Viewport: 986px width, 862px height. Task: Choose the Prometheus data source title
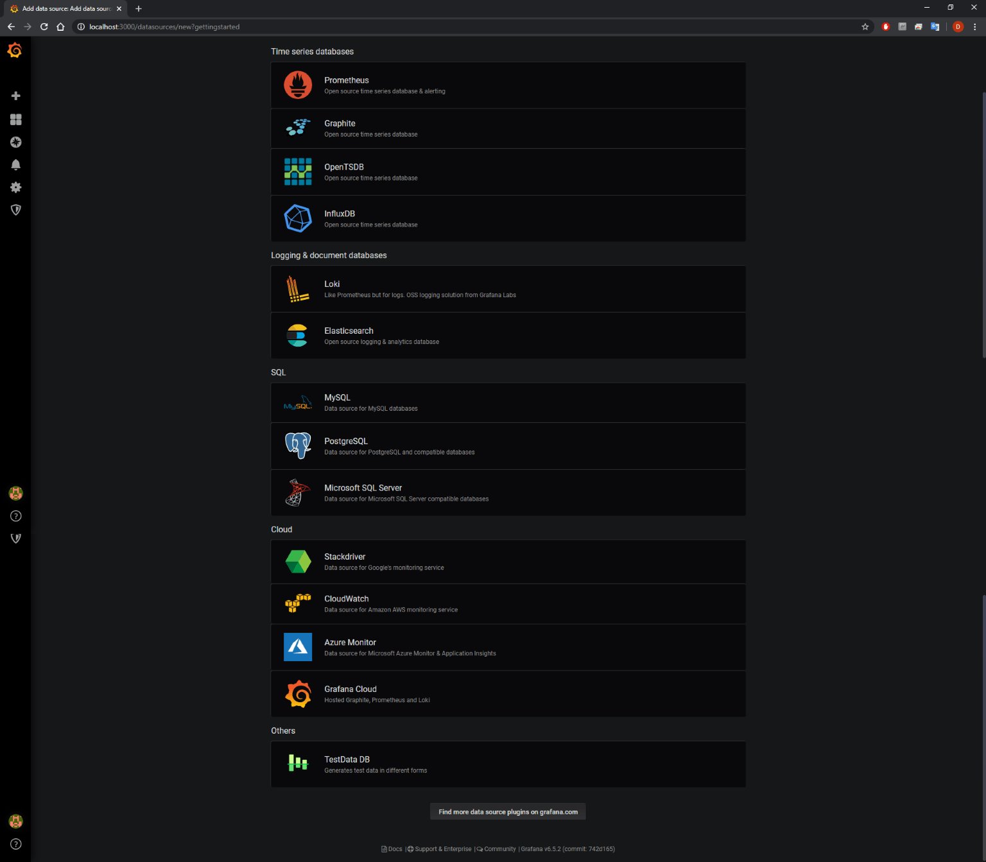tap(347, 80)
